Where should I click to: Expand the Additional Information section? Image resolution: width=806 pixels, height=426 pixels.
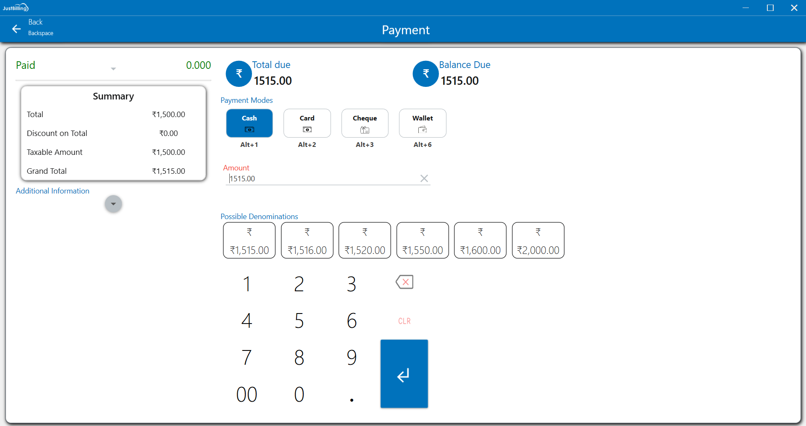pos(113,204)
